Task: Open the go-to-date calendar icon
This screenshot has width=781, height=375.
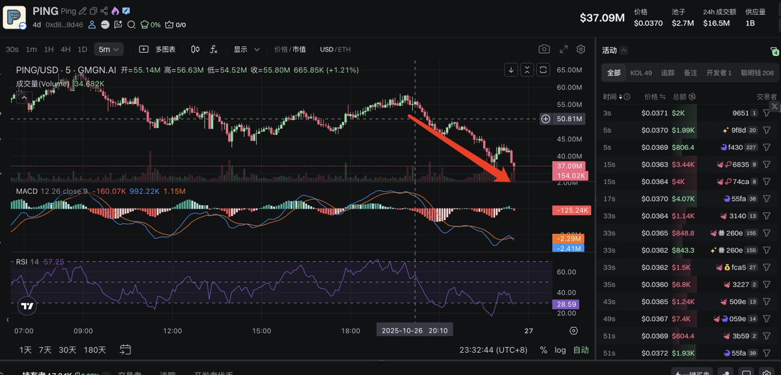Action: coord(126,350)
